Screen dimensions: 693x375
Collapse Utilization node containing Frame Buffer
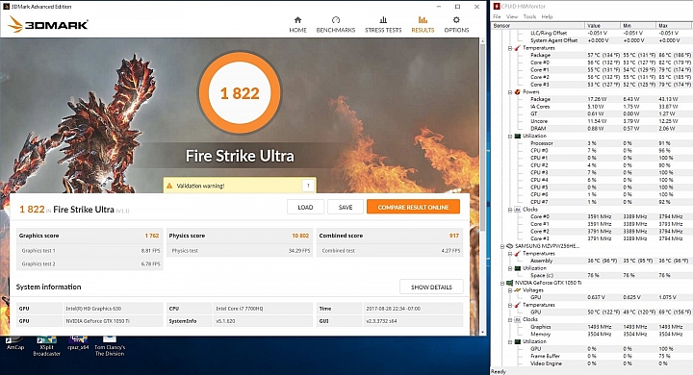(510, 342)
